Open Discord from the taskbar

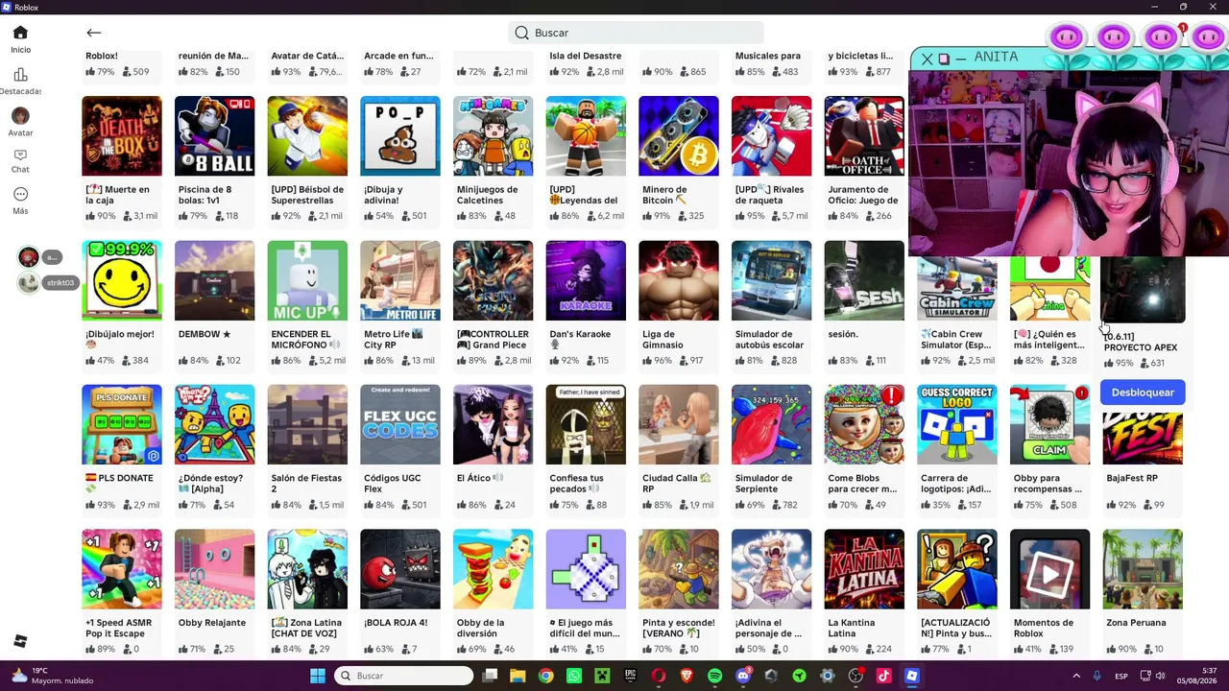[x=743, y=676]
